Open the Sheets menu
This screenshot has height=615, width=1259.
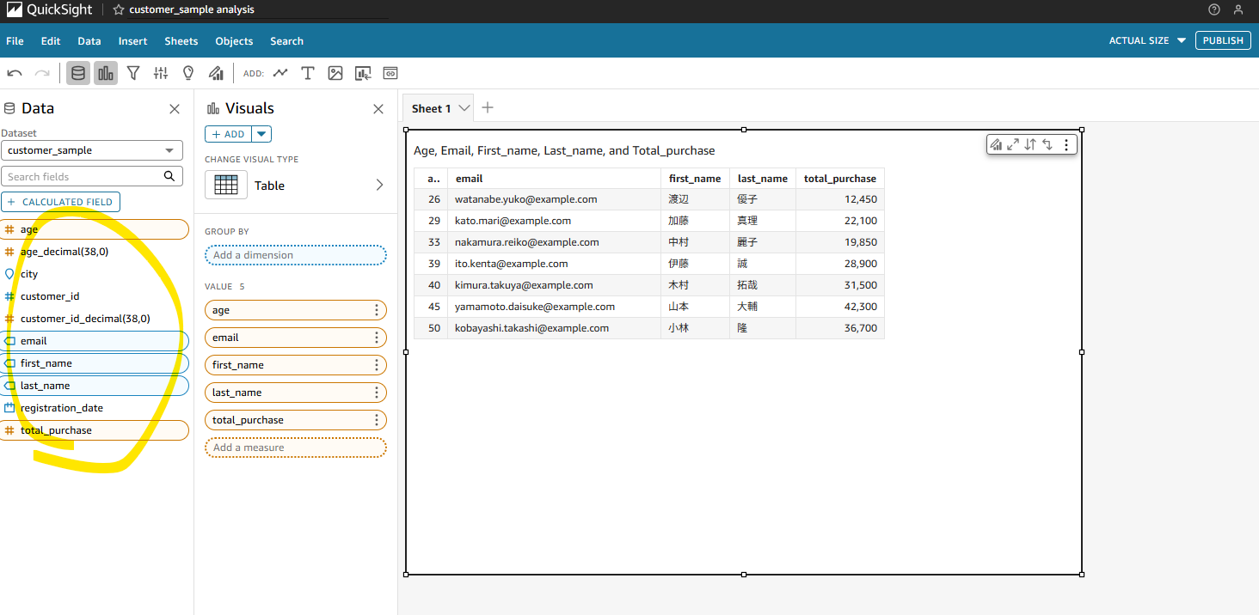pyautogui.click(x=181, y=40)
